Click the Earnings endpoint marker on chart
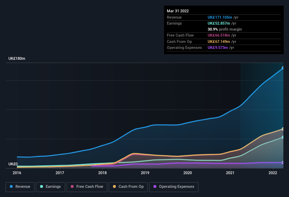This screenshot has width=289, height=197. [x=283, y=137]
